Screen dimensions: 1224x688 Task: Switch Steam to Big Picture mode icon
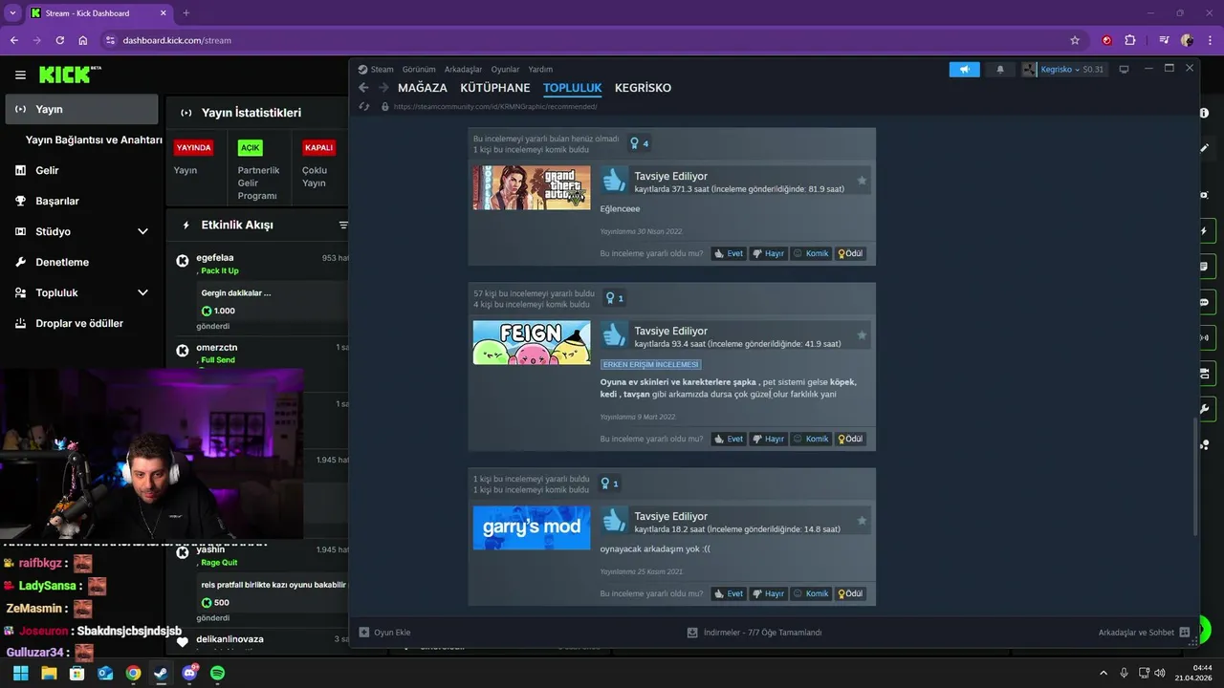(1124, 70)
